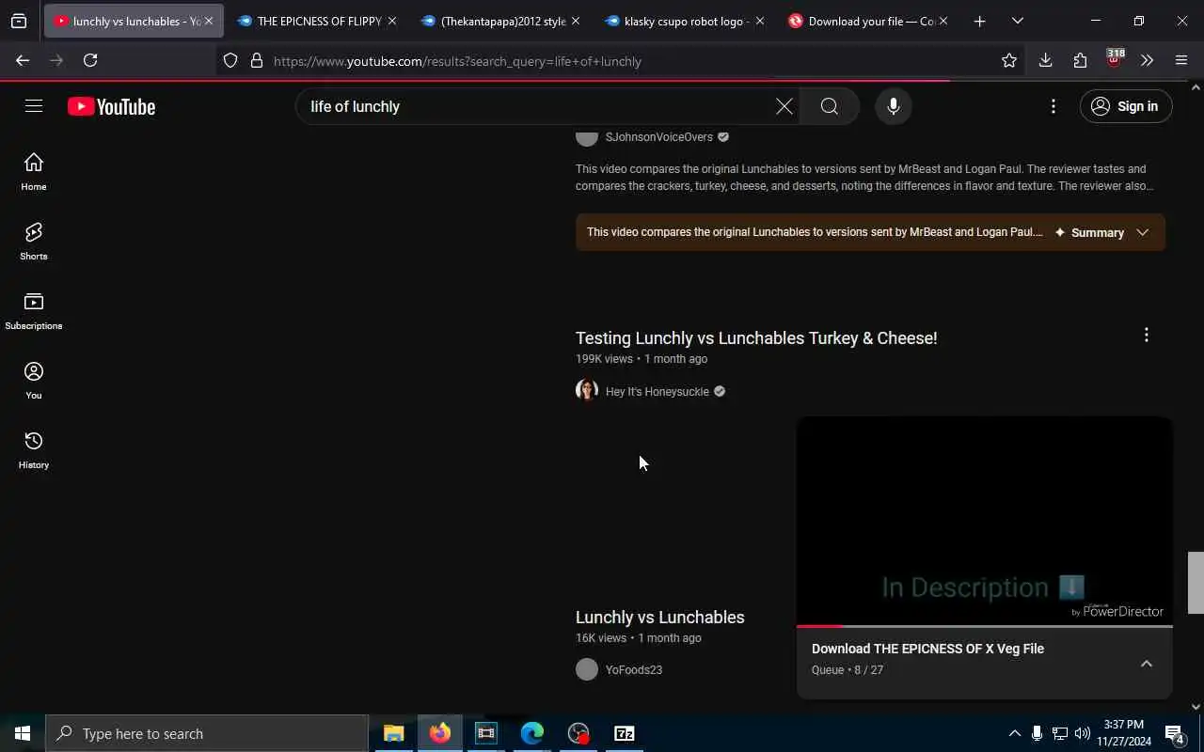This screenshot has height=752, width=1204.
Task: Open Firefox View recent browsing icon
Action: tap(19, 21)
